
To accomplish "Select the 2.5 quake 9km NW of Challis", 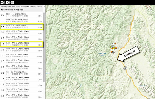I will coord(21,73).
